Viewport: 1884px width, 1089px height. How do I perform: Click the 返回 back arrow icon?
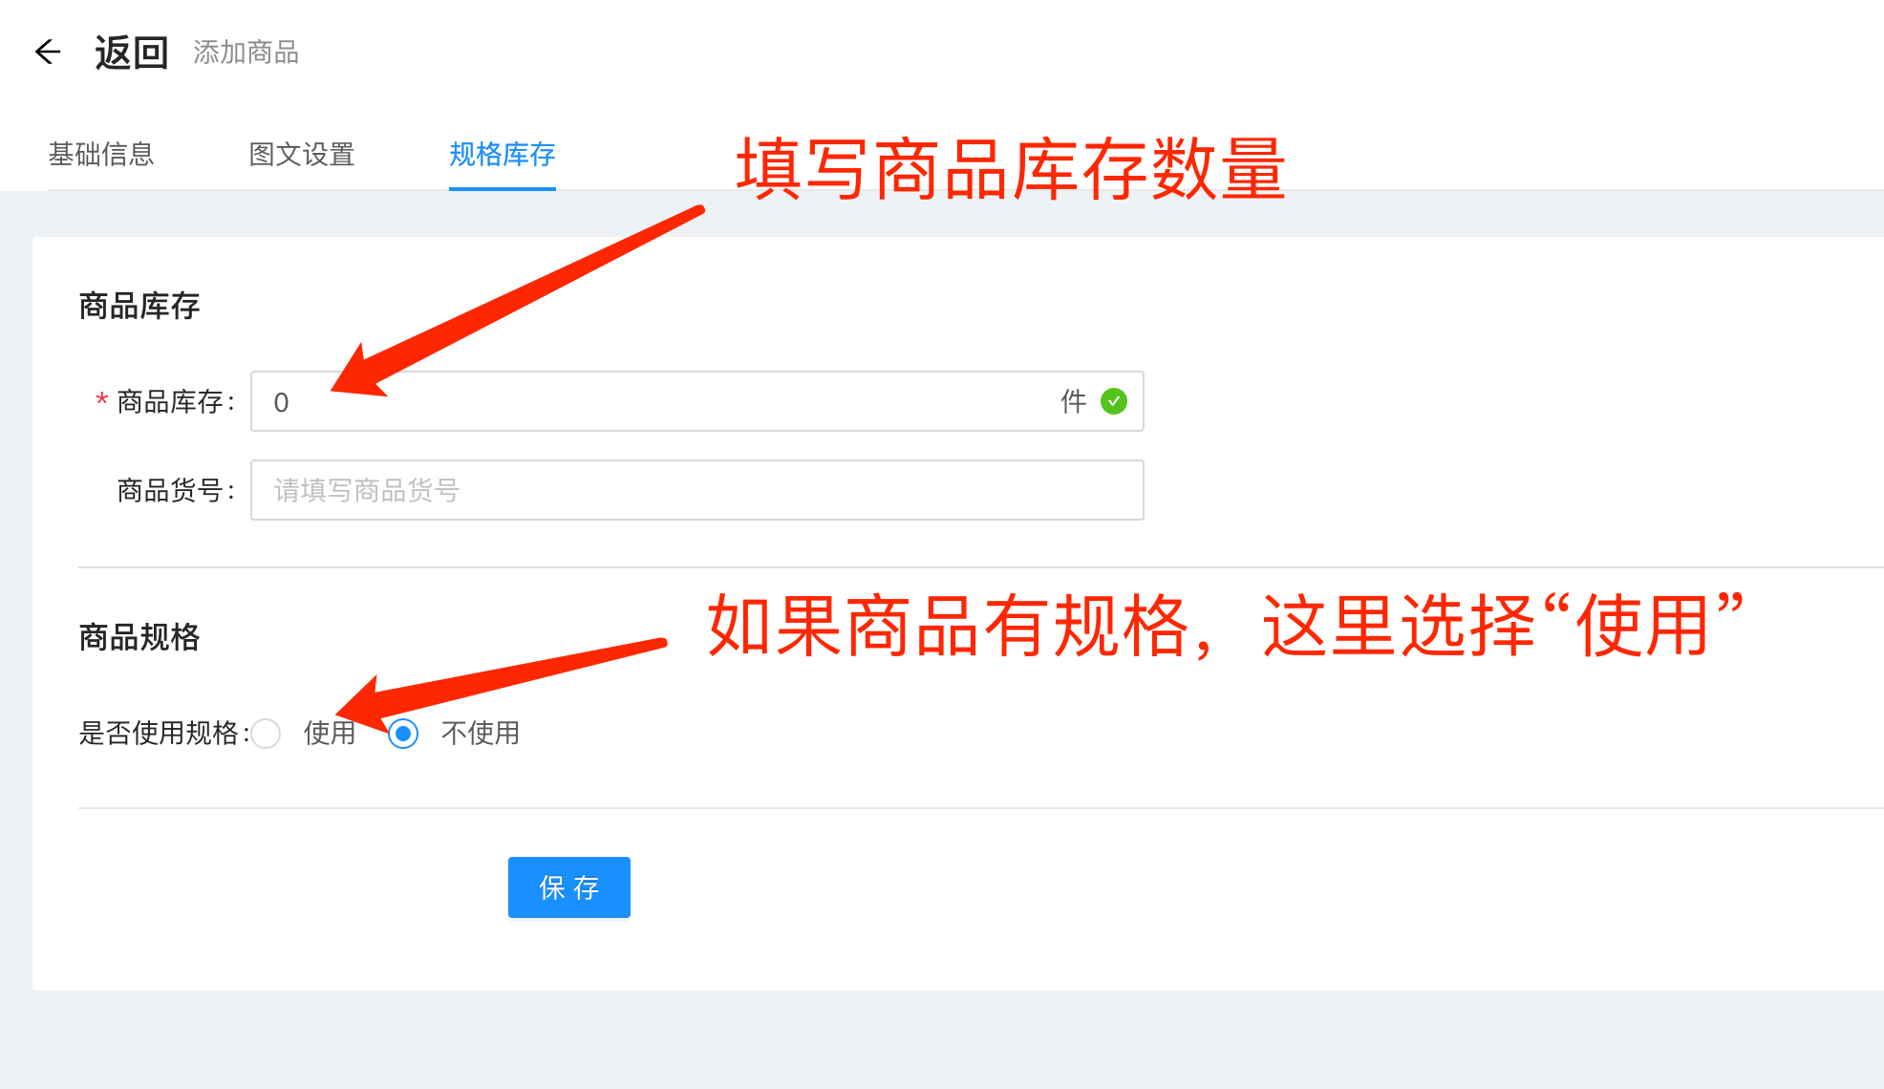[46, 50]
